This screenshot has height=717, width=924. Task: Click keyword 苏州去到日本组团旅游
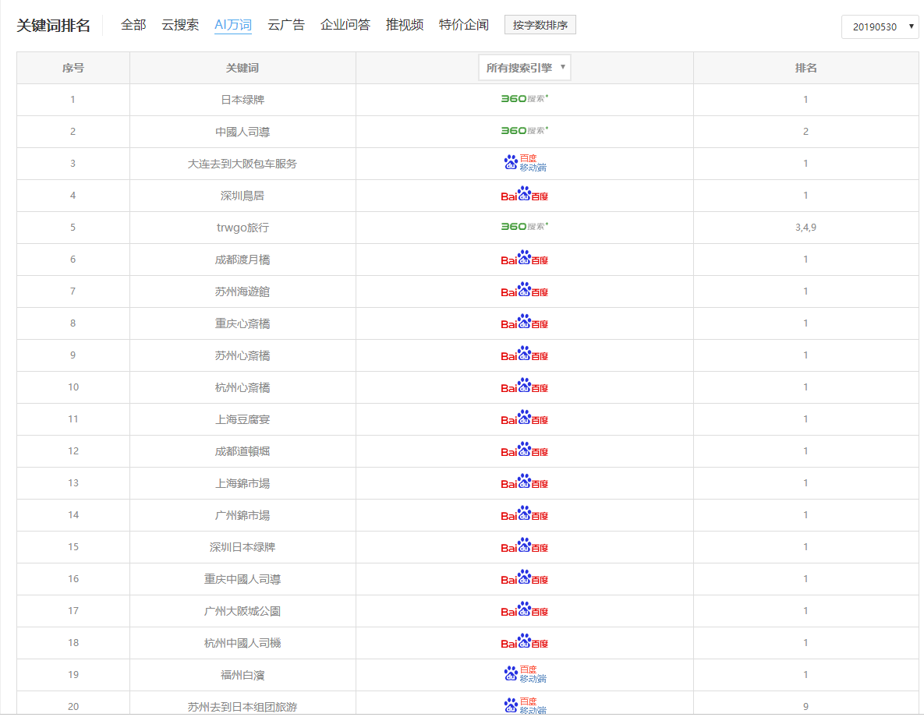click(x=243, y=706)
